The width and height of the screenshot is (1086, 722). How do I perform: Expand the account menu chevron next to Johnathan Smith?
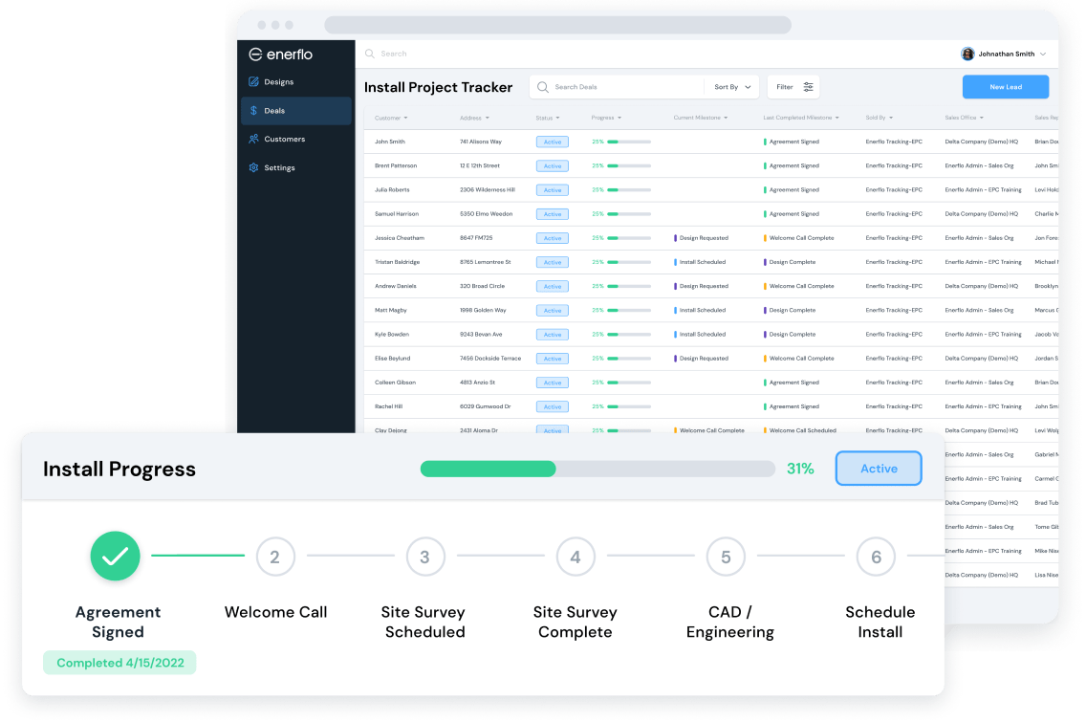click(1045, 54)
